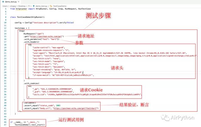201x127 pixels.
Task: Click the 'if __name__ == "__main__":' line
Action: tap(25, 122)
